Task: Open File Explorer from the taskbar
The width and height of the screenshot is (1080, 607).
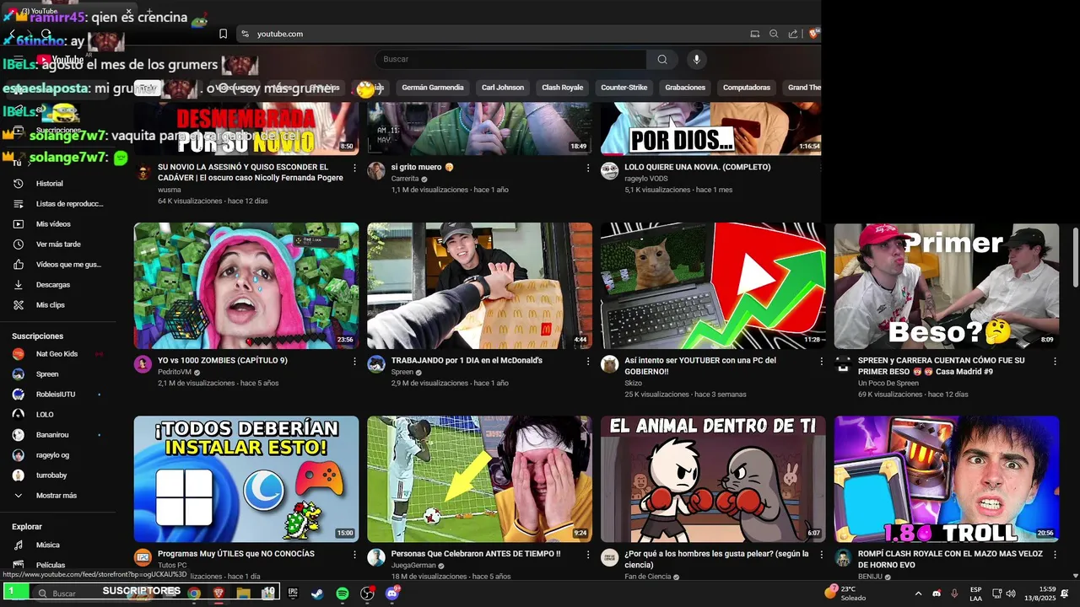Action: [x=243, y=594]
